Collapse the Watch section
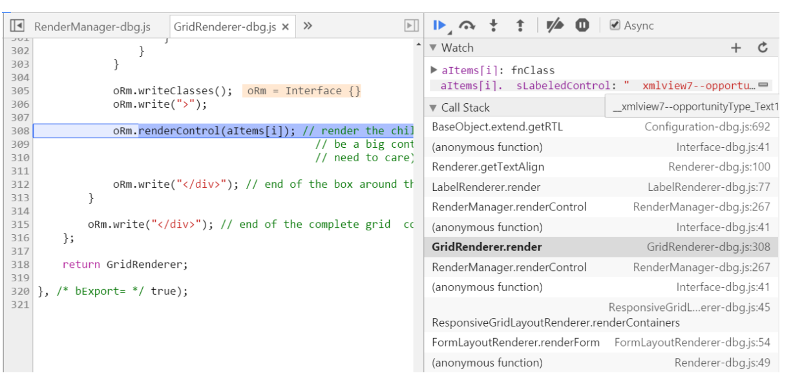 tap(432, 47)
